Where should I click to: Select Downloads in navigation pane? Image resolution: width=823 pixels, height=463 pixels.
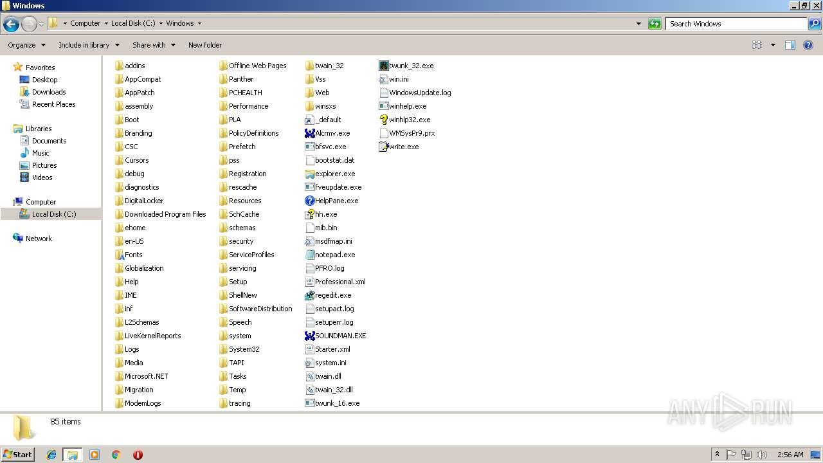49,92
